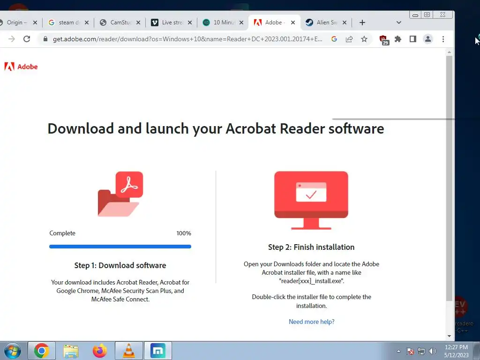Click the lock icon in the address bar

click(45, 39)
